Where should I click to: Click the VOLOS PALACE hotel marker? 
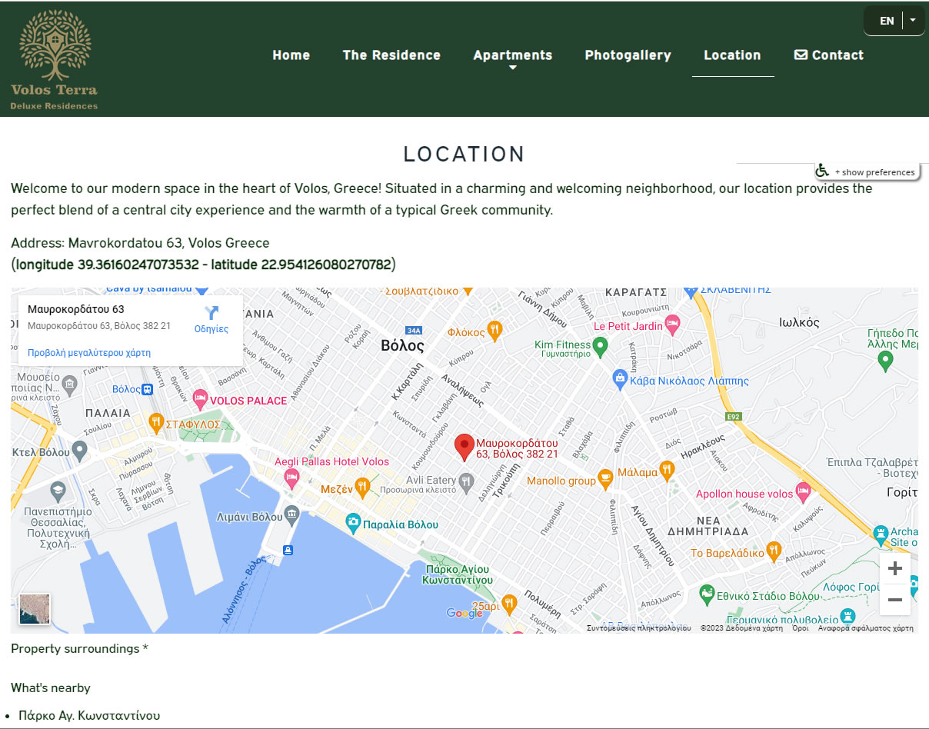[200, 400]
